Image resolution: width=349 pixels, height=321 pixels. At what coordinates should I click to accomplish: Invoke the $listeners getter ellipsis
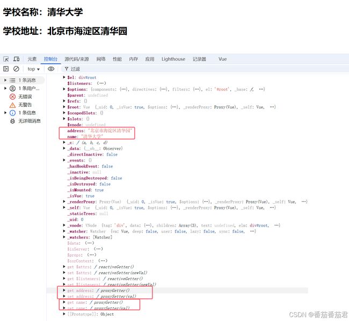pyautogui.click(x=101, y=83)
